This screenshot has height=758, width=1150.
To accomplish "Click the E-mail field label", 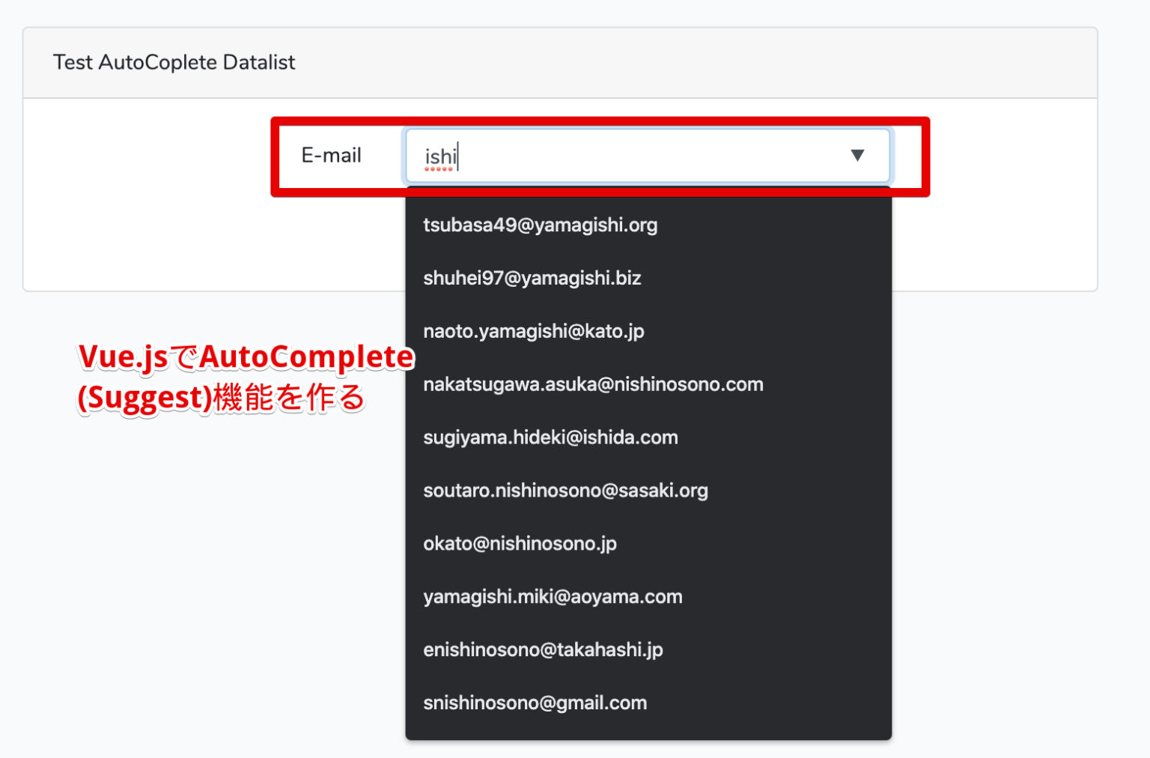I will coord(331,156).
